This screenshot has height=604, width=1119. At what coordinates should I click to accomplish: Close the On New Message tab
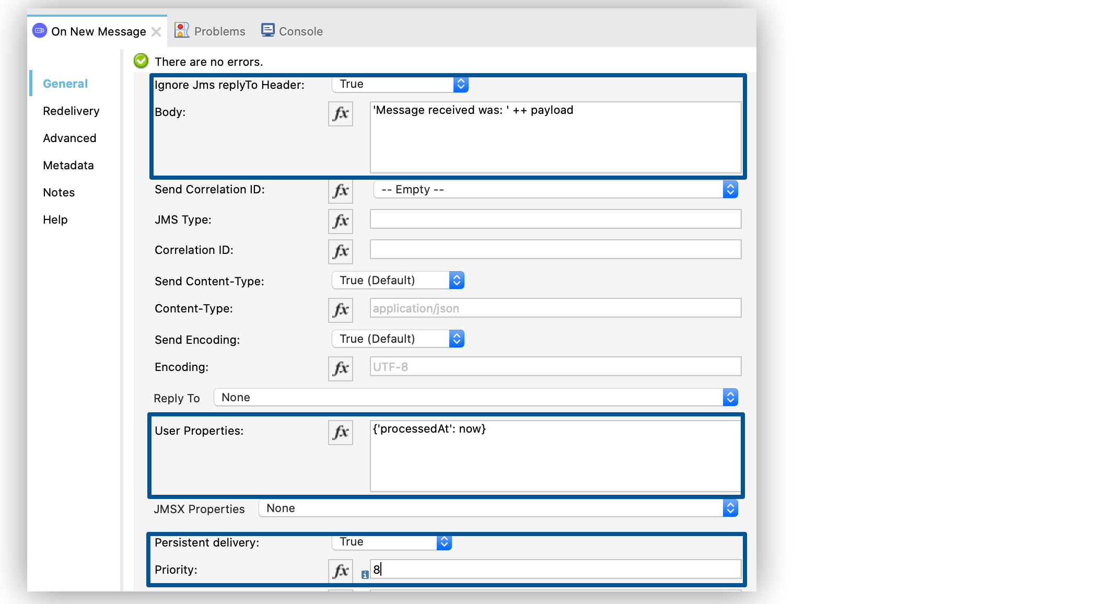pyautogui.click(x=156, y=32)
